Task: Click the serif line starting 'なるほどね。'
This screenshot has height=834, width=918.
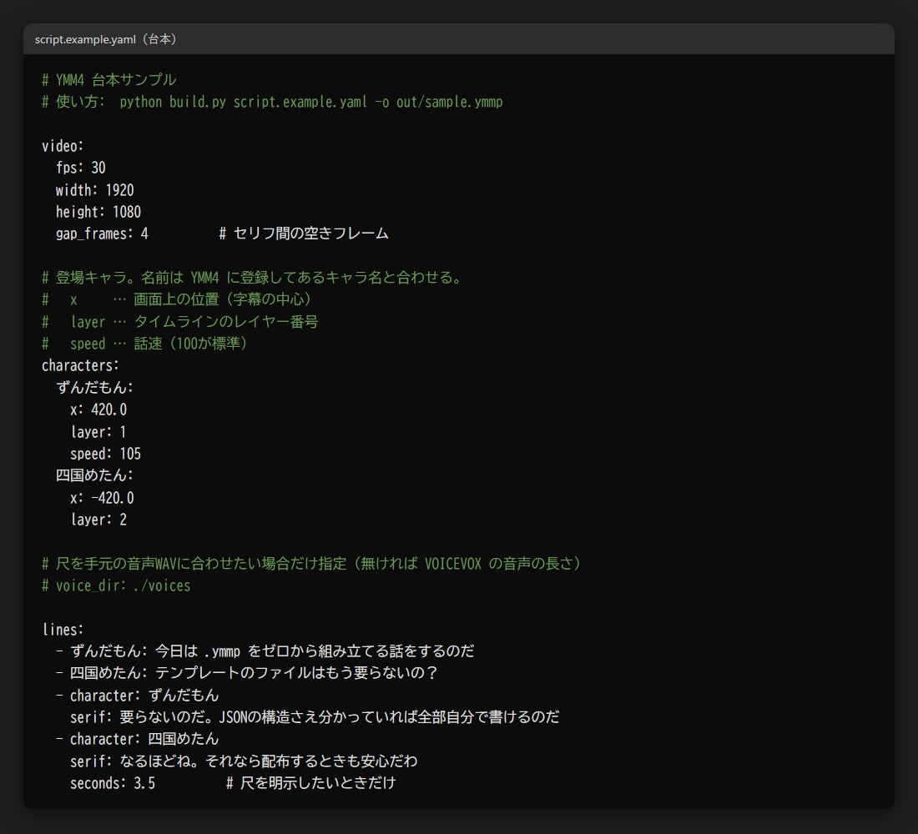Action: (244, 761)
